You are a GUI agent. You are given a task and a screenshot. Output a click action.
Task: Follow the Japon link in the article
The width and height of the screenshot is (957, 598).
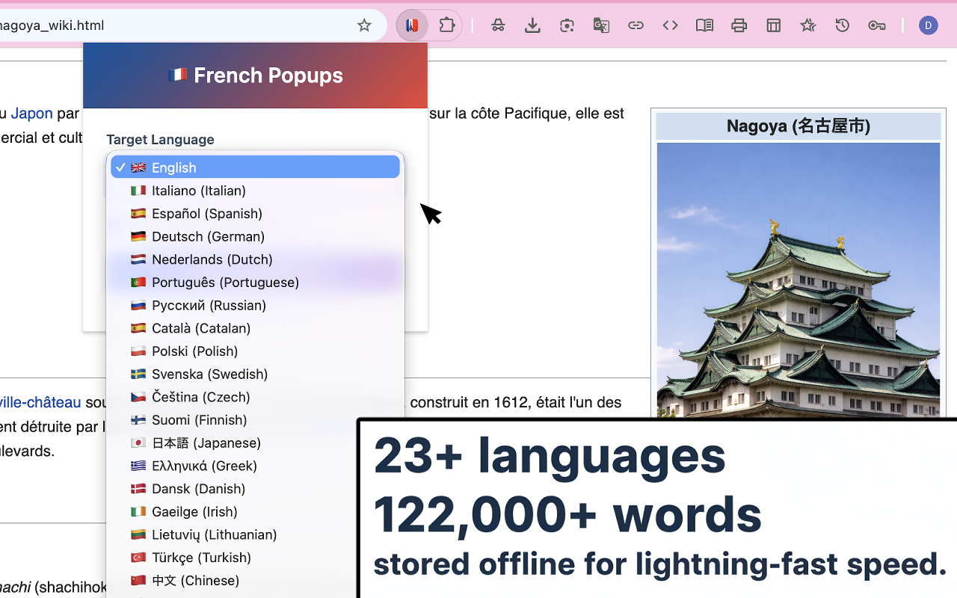31,114
